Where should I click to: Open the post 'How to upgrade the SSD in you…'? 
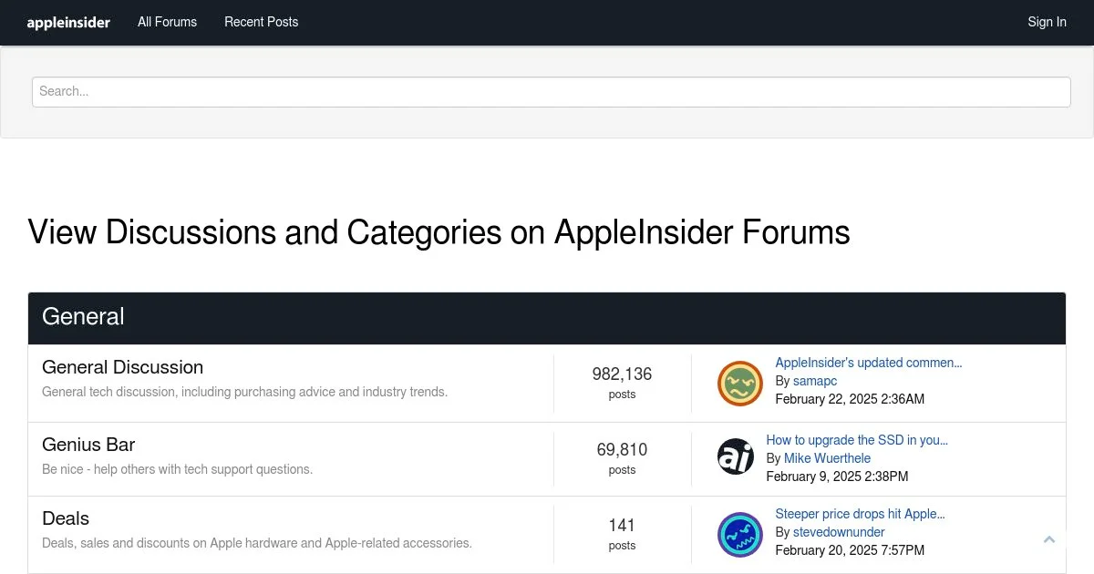pos(857,440)
